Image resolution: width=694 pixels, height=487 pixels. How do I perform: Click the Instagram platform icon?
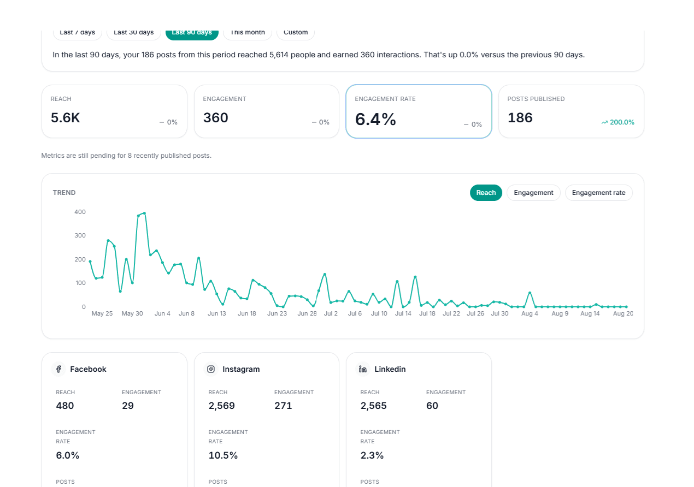(211, 369)
